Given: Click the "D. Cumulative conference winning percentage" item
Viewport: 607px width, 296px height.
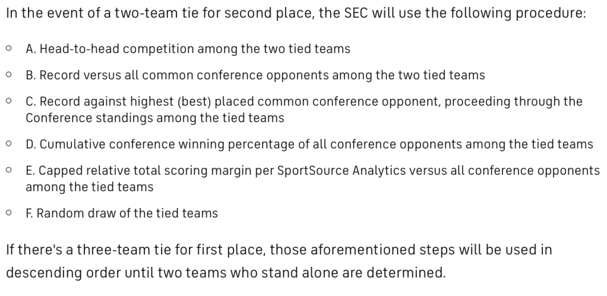Looking at the screenshot, I should point(309,144).
